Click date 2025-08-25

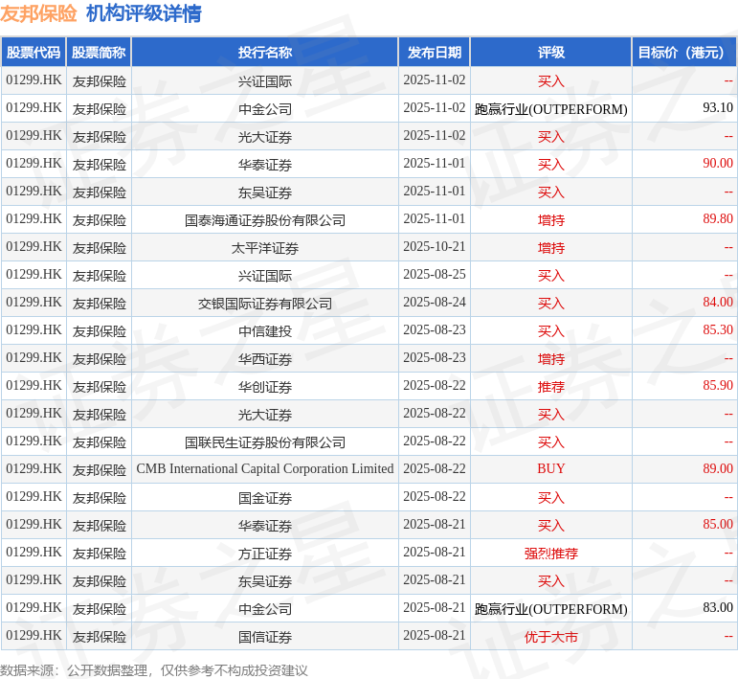click(x=434, y=275)
